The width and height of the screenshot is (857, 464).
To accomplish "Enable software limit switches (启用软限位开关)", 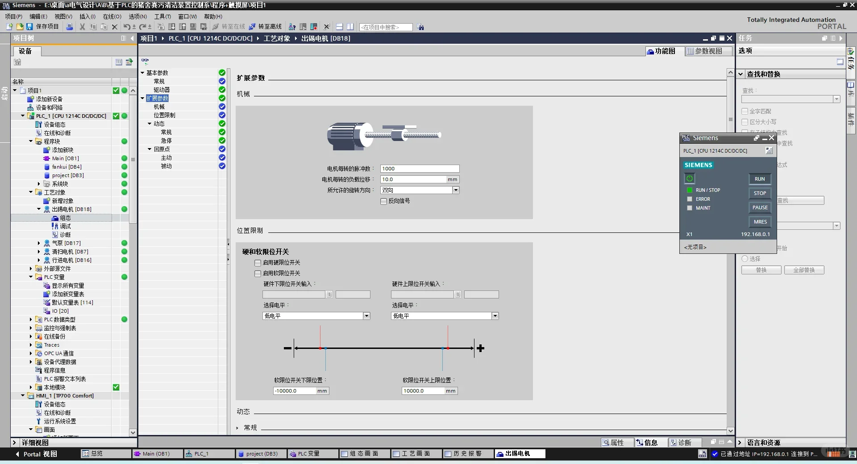I will tap(258, 273).
